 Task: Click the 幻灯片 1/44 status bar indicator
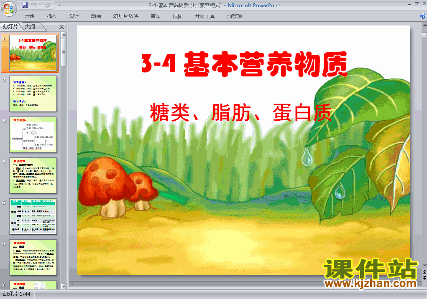click(x=17, y=294)
